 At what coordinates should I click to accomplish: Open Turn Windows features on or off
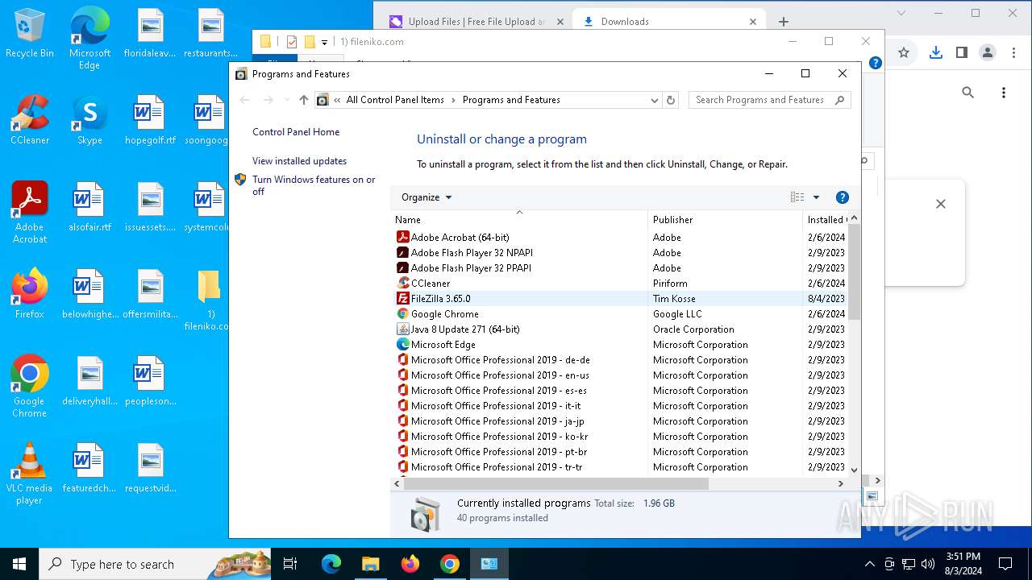(x=314, y=185)
